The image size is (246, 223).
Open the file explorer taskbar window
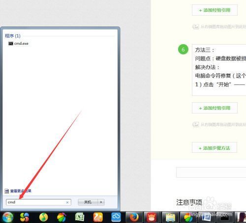click(x=170, y=218)
